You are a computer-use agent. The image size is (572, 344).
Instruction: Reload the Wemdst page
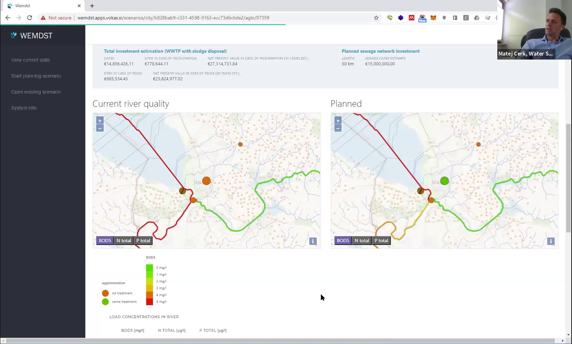click(29, 18)
